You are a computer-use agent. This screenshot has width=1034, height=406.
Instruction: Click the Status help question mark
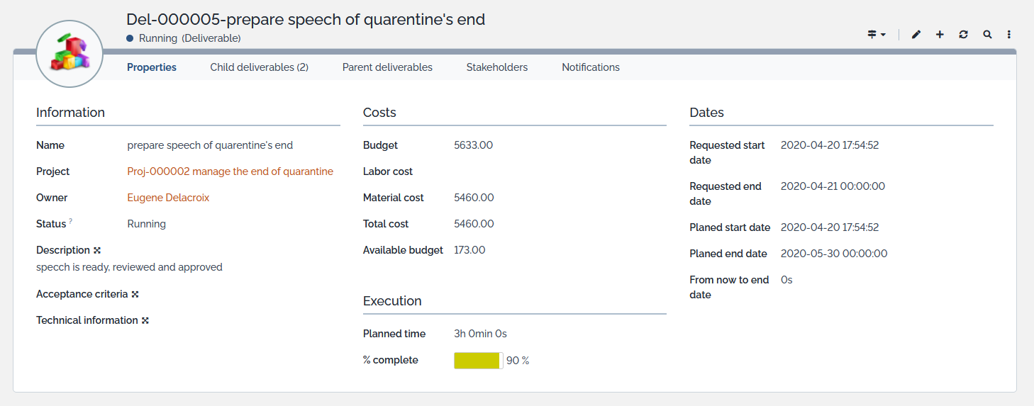pyautogui.click(x=71, y=222)
